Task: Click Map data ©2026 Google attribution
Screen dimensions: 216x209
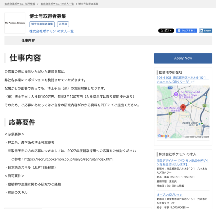Action: 197,137
